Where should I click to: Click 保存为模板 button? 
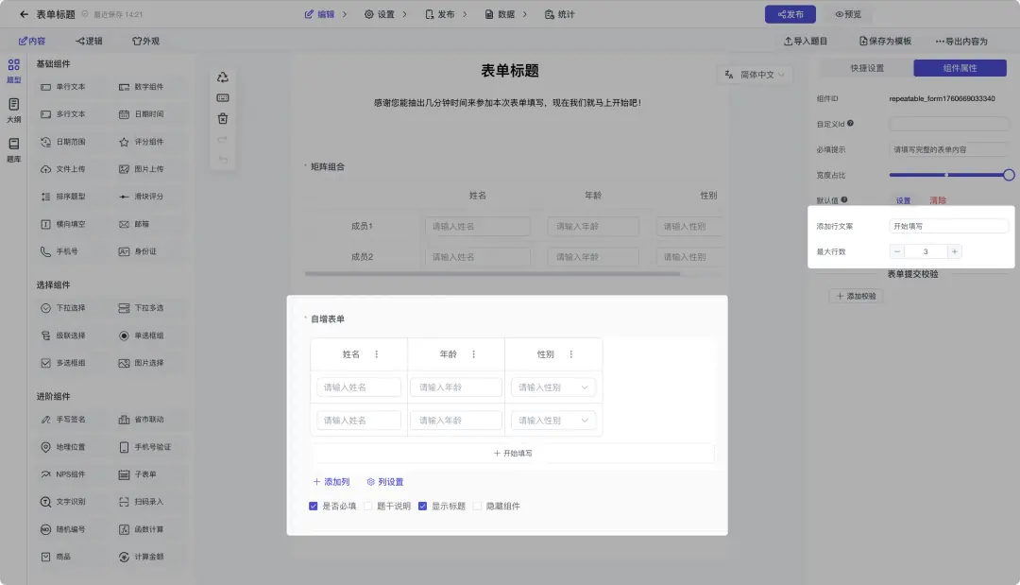pos(885,41)
